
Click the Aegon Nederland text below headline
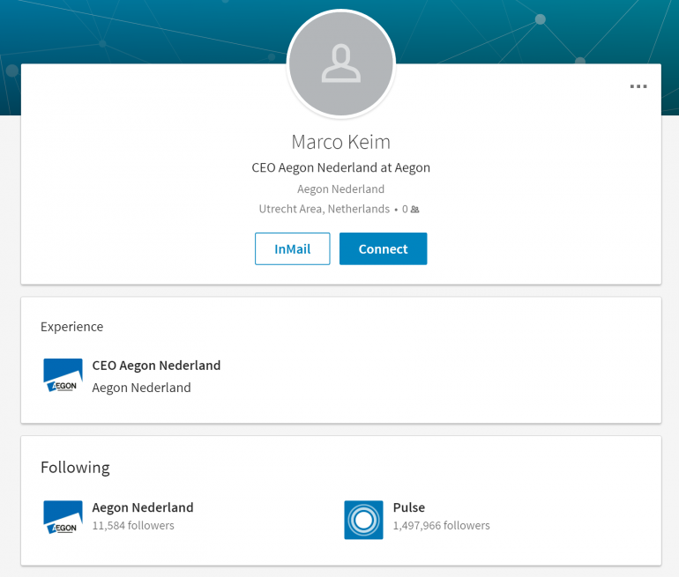[x=340, y=189]
